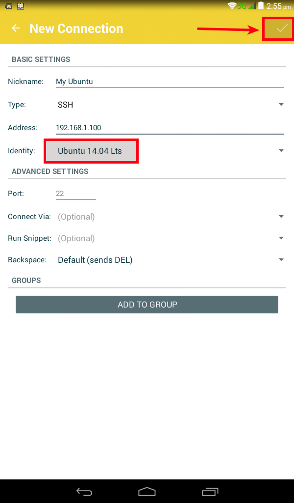Select the Ubuntu 14.04 Lts identity

(91, 151)
